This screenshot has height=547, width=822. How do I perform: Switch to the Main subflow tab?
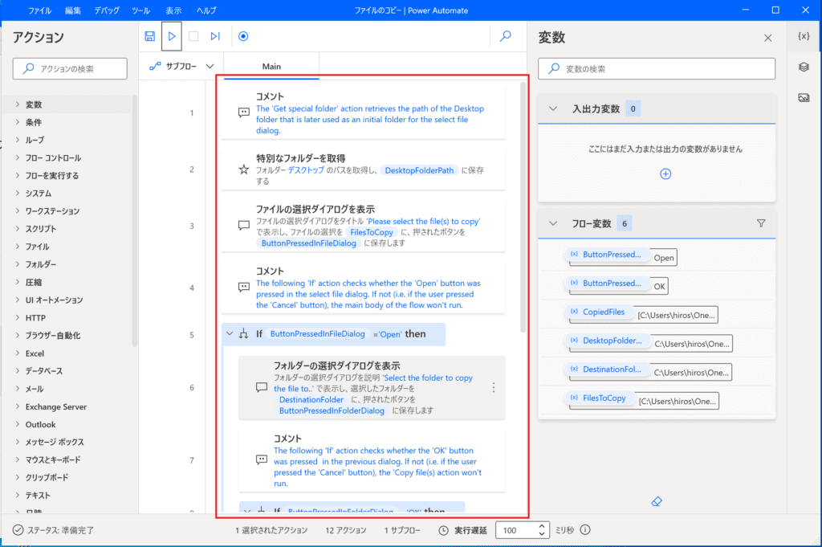pos(271,67)
